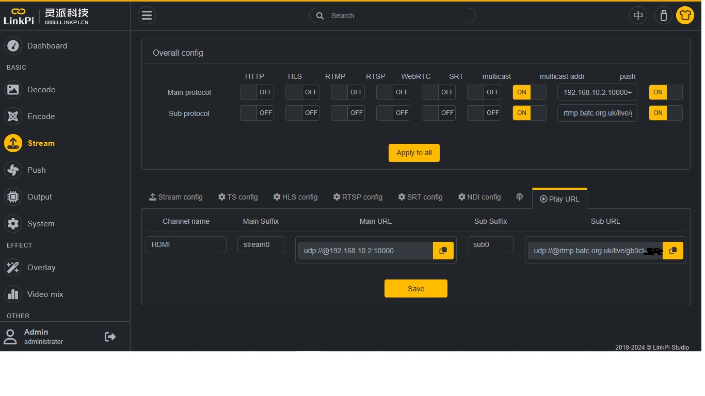
Task: Edit the stream0 main suffix field
Action: click(x=261, y=244)
